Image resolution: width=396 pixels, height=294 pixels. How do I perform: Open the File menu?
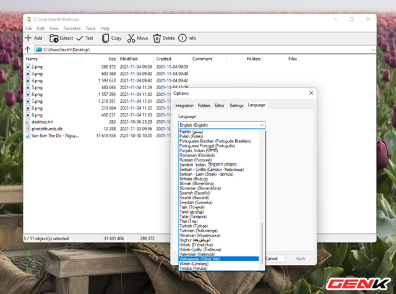29,28
